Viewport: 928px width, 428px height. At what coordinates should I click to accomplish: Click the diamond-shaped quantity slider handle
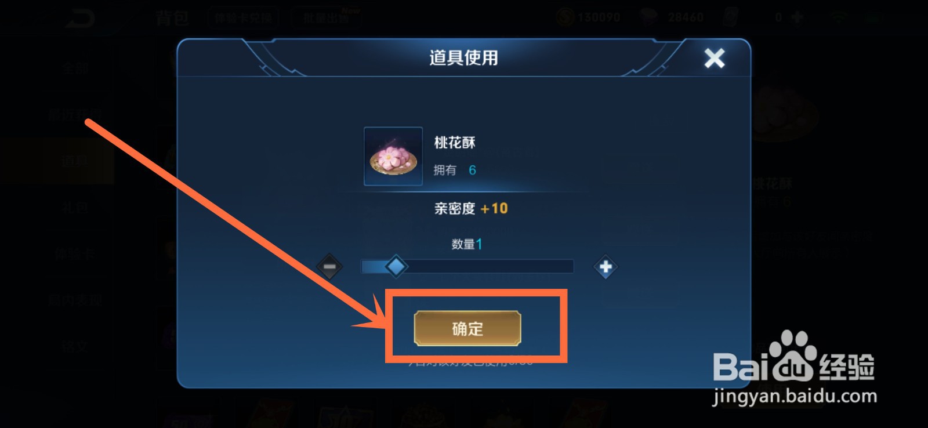click(396, 266)
